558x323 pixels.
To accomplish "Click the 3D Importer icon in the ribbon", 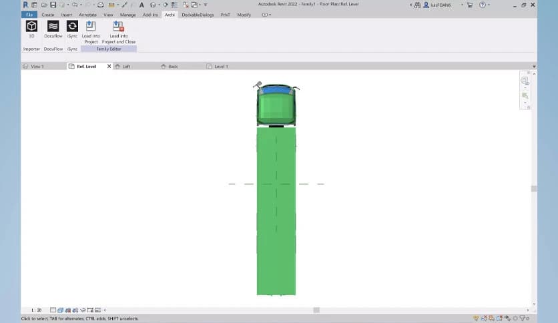I will 31,26.
